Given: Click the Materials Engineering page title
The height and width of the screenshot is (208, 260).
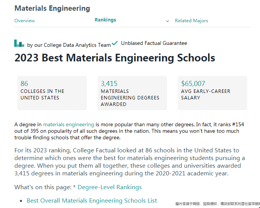Looking at the screenshot, I should pyautogui.click(x=52, y=8).
